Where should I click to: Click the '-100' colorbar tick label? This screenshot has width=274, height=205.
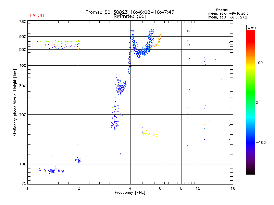tap(261, 142)
